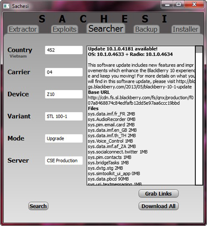This screenshot has height=226, width=207.
Task: Click the Country code field showing 452
Action: click(64, 50)
